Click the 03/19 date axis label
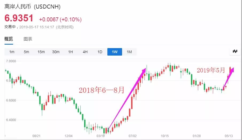This screenshot has width=242, height=140. [x=100, y=136]
